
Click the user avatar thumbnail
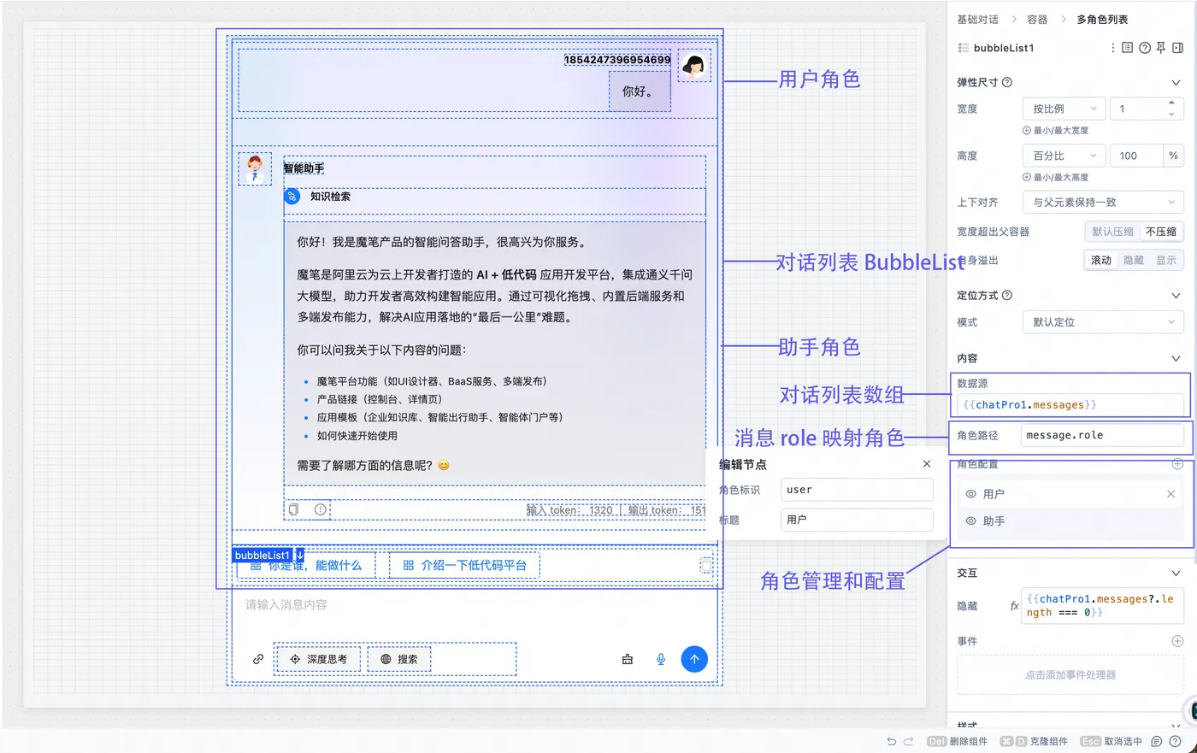point(694,65)
